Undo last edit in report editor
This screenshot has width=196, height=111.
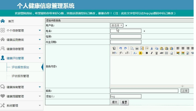coord(120,48)
